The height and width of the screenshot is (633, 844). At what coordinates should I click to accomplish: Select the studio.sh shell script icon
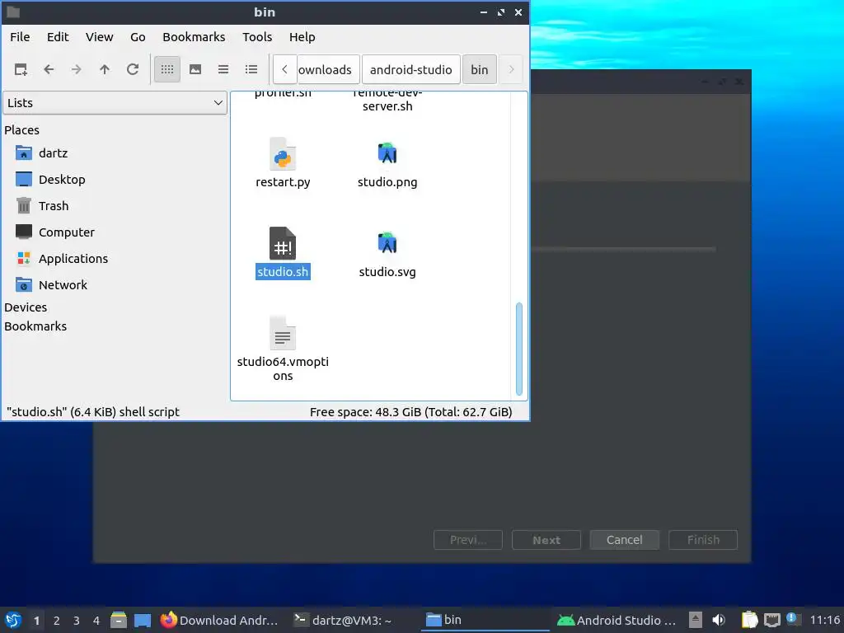(x=283, y=244)
